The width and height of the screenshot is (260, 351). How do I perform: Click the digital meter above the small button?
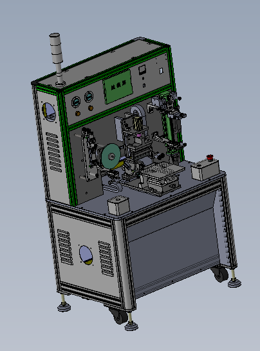coord(142,70)
